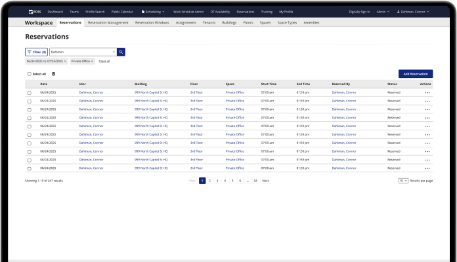Switch to the Reservation Management tab
Screen dimensions: 457x262
[x=108, y=22]
